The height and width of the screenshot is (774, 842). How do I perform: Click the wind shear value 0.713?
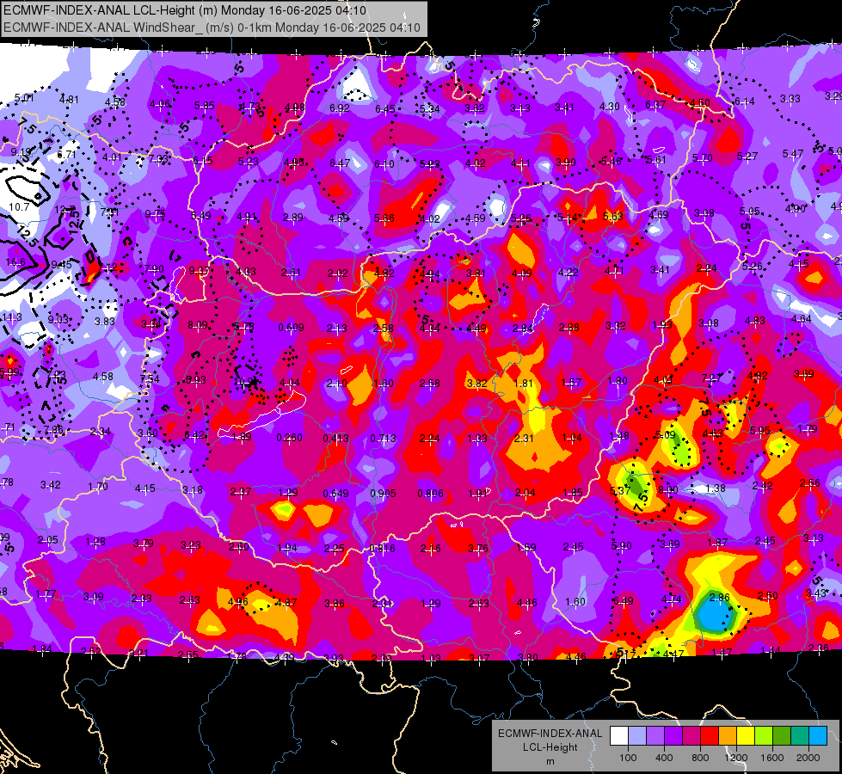click(x=383, y=439)
